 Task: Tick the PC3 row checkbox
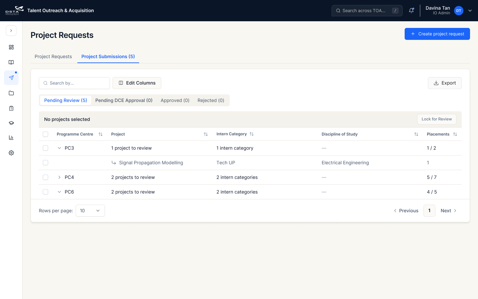click(45, 148)
